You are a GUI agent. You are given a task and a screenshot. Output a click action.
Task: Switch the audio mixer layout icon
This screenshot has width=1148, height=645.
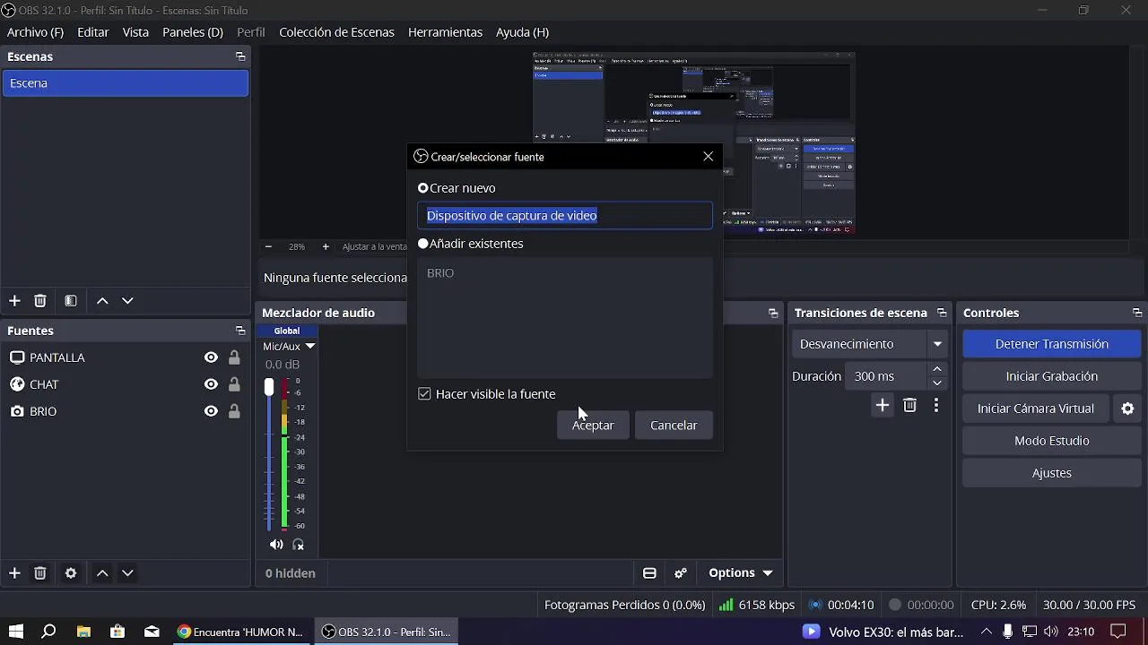coord(649,573)
